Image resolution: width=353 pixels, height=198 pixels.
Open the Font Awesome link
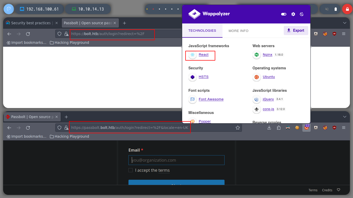[x=211, y=99]
